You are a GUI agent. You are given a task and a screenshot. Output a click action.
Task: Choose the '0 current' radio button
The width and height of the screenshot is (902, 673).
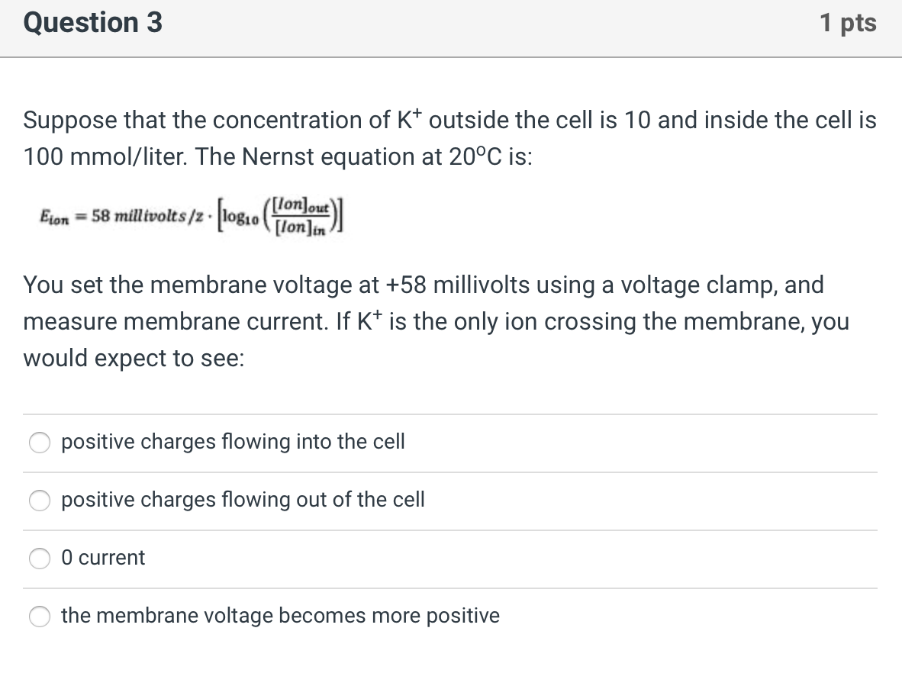point(40,559)
